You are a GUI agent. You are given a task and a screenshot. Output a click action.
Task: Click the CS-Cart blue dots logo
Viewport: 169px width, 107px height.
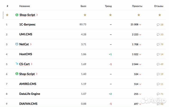point(17,64)
